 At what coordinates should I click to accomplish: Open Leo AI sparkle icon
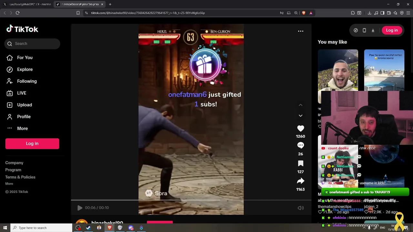click(395, 13)
